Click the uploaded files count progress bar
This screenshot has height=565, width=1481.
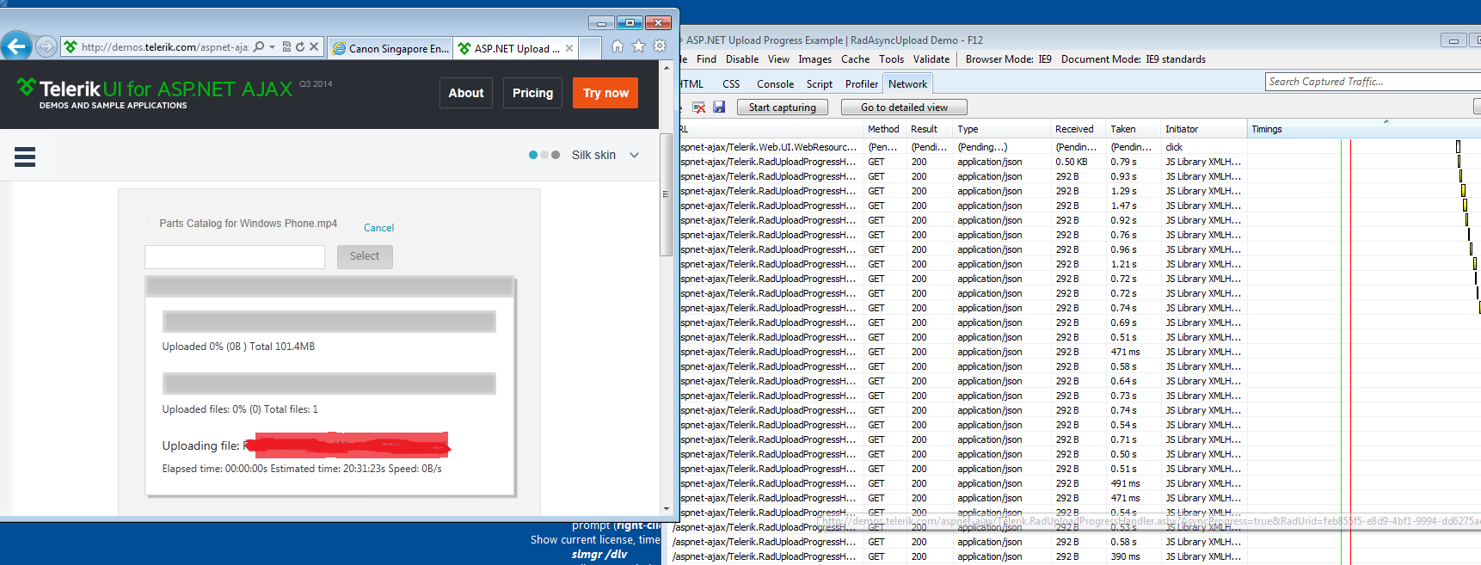pyautogui.click(x=329, y=384)
